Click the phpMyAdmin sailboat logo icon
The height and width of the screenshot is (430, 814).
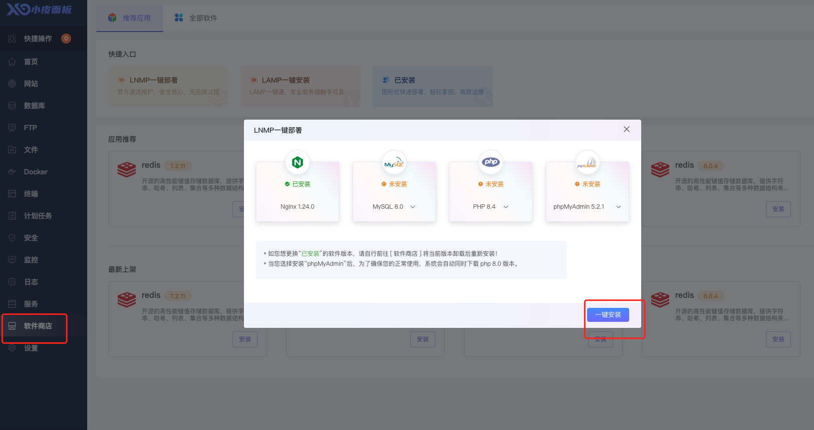[x=587, y=162]
